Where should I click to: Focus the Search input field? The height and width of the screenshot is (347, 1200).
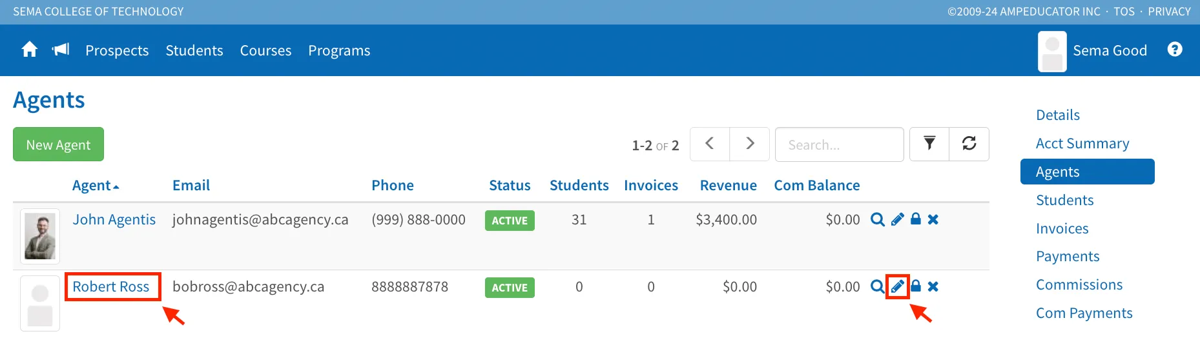point(839,144)
